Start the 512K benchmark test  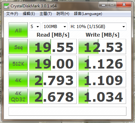[x=18, y=63]
